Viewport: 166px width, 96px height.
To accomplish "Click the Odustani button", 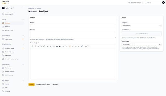I will pyautogui.click(x=55, y=84).
